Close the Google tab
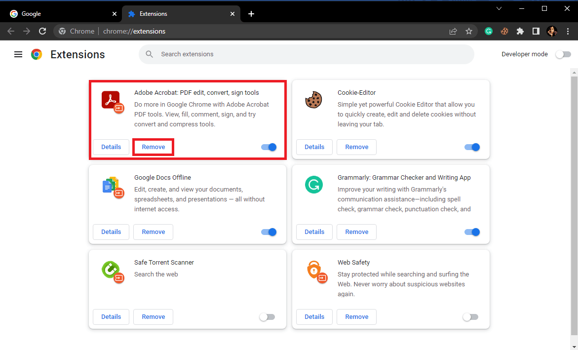 115,14
